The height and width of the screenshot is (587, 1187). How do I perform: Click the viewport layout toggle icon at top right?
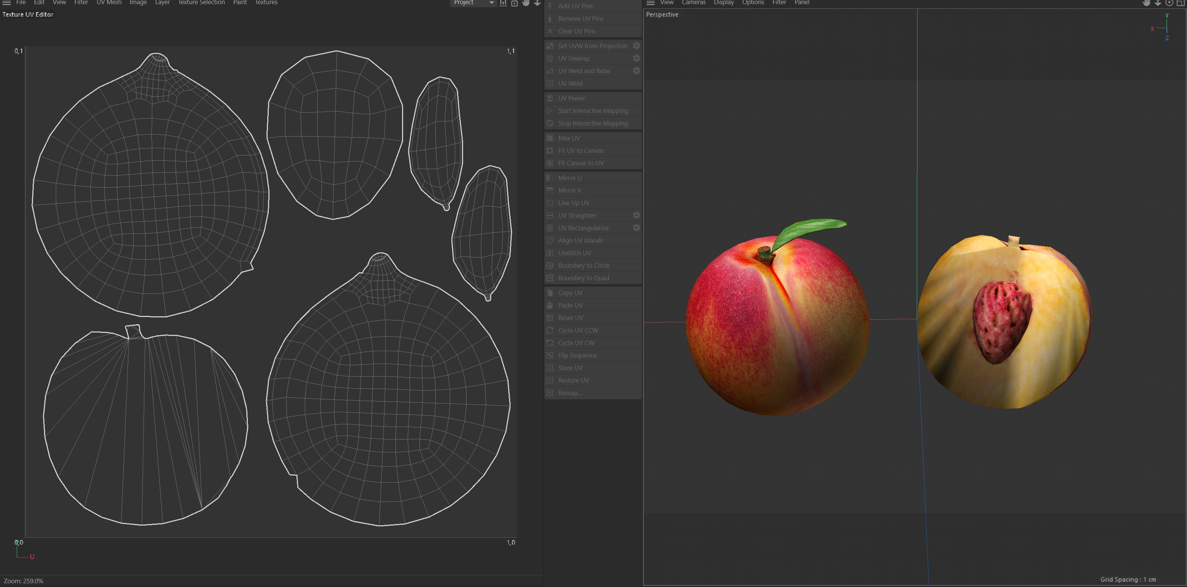pyautogui.click(x=1181, y=3)
